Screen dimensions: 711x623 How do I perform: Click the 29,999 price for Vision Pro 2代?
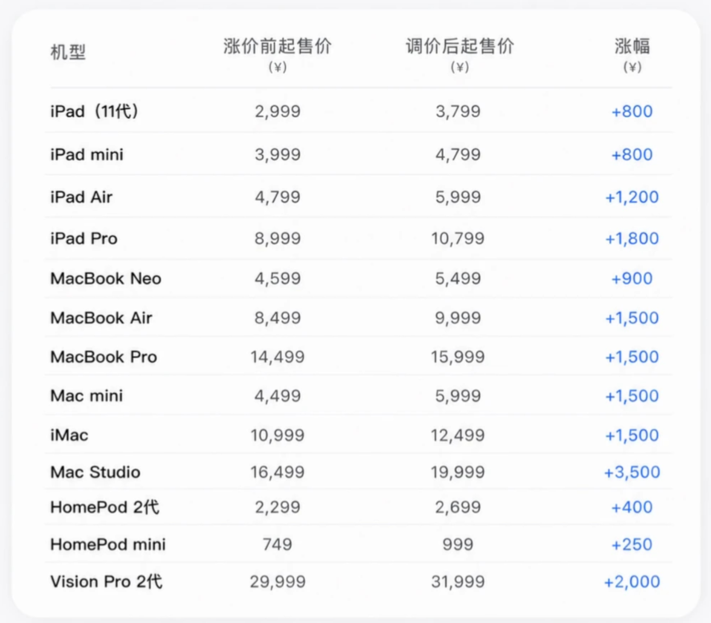[277, 582]
